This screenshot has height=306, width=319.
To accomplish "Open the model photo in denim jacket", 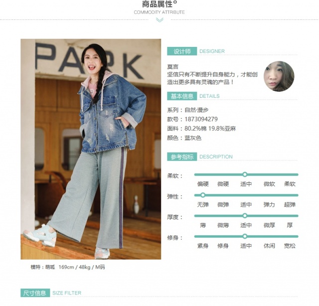I will click(91, 149).
